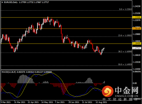This screenshot has height=104, width=142.
Task: Open the EURUSD chart dropdown triangle
Action: [2, 2]
